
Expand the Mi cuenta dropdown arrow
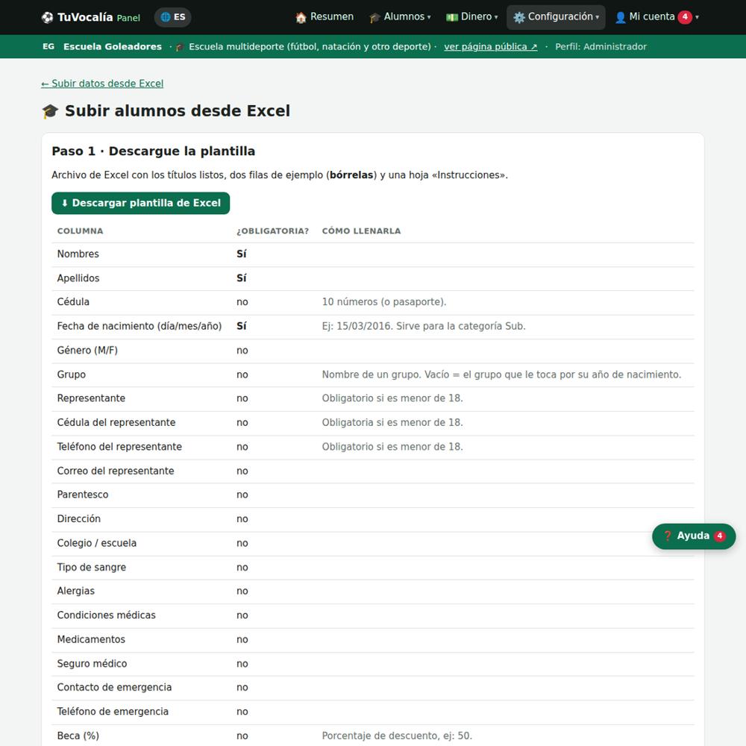[x=697, y=18]
